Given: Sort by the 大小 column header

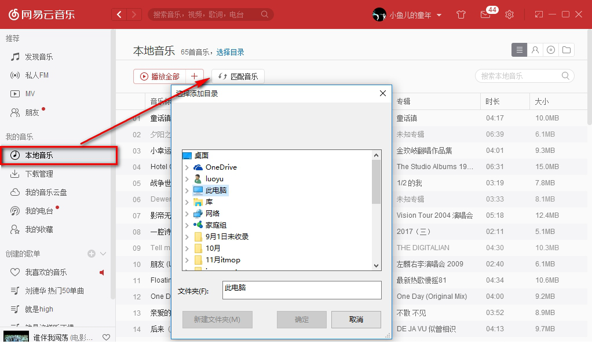Looking at the screenshot, I should pos(542,101).
